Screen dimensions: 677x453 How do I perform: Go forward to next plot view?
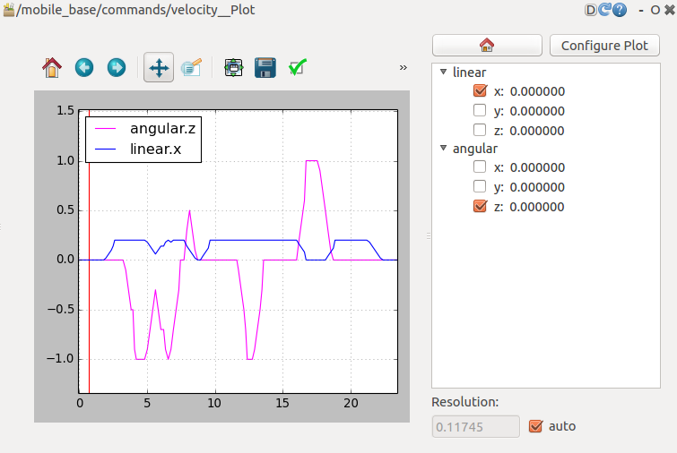coord(116,67)
